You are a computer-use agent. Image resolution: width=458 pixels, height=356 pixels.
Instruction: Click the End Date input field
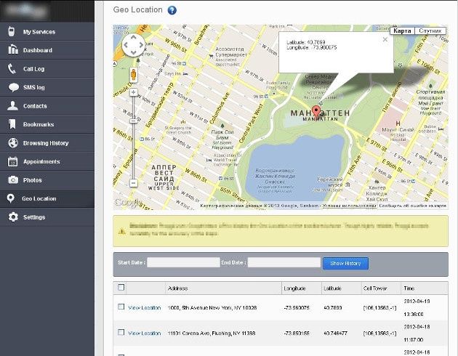coord(284,262)
